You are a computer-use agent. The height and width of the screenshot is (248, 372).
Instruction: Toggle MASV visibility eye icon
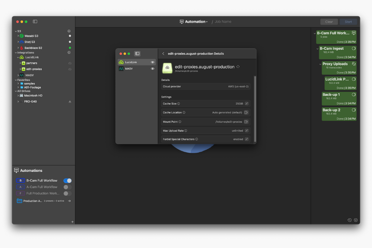coord(153,69)
